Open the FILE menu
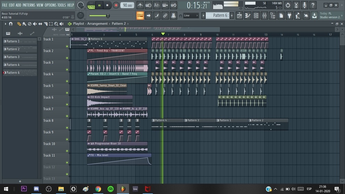Viewport: 345px width, 194px height. [x=4, y=5]
